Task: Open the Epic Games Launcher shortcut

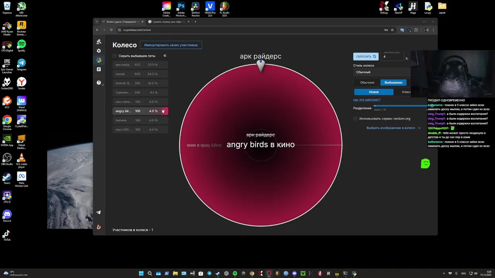Action: pos(7,66)
